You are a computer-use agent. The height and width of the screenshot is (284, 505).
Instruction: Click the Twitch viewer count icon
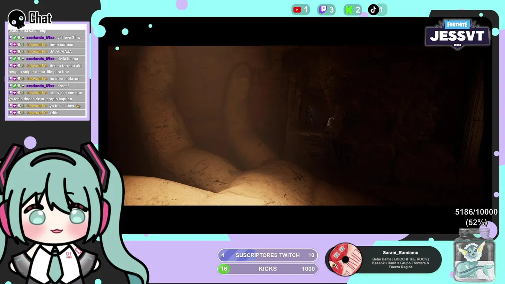(323, 10)
